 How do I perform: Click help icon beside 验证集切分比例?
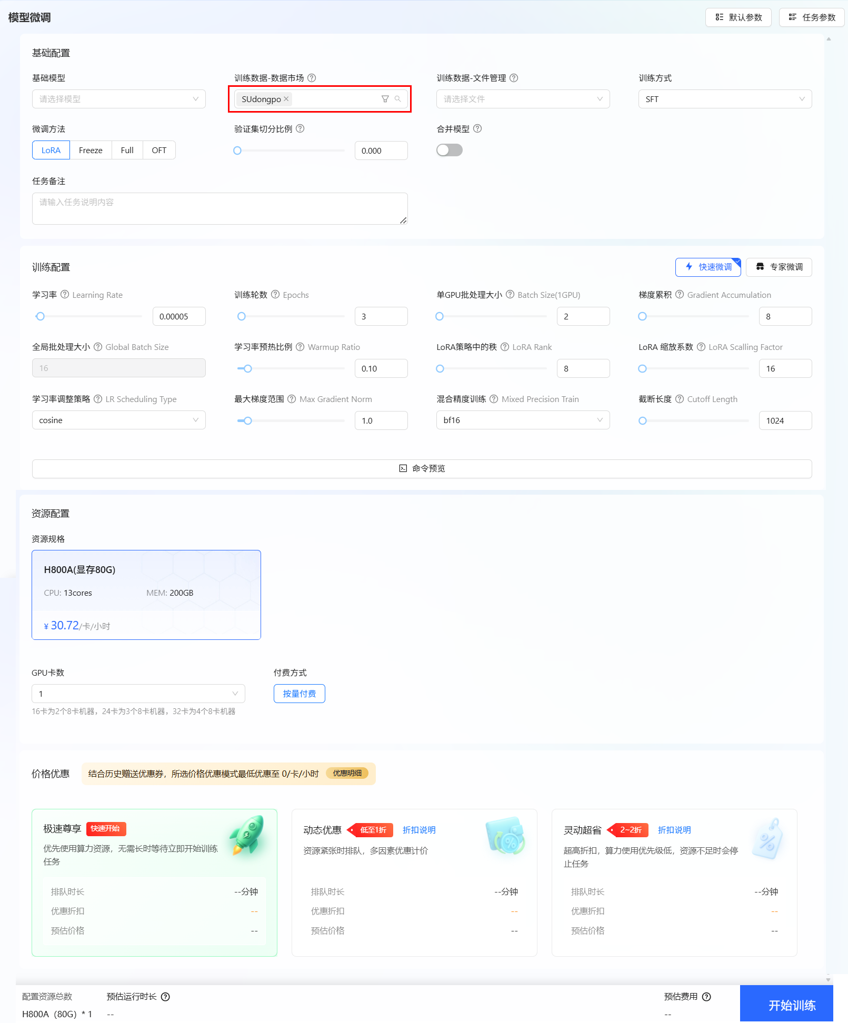tap(300, 129)
